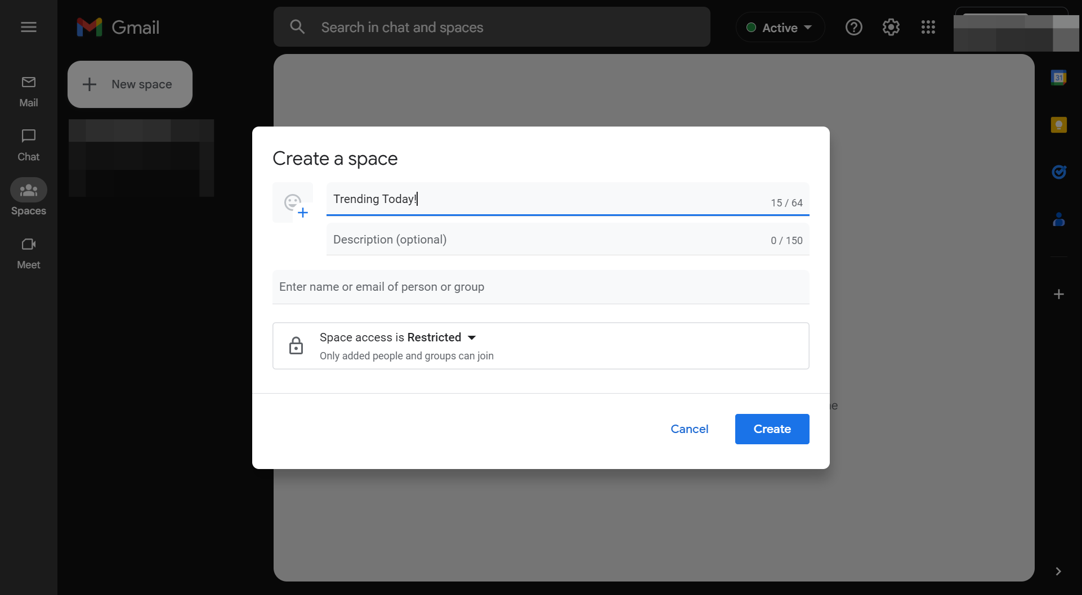
Task: Click the '15 / 64' character counter
Action: pos(787,203)
